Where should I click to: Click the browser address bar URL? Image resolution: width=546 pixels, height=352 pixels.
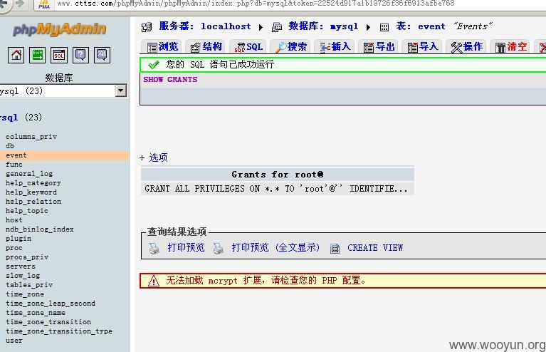(x=256, y=4)
